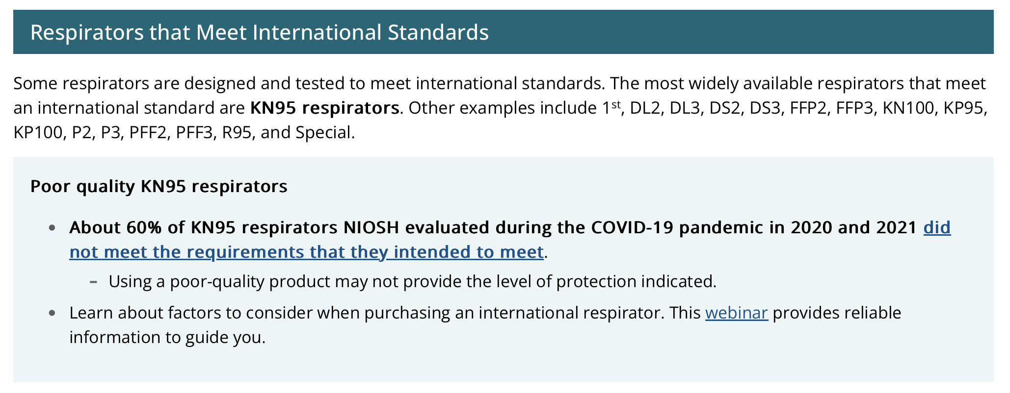Open the "did not meet the requirements" link
This screenshot has height=393, width=1010.
306,252
